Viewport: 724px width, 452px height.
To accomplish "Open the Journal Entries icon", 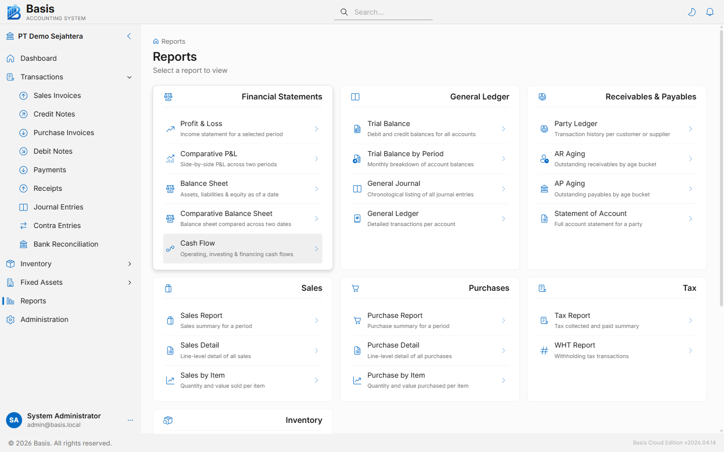I will click(x=23, y=207).
